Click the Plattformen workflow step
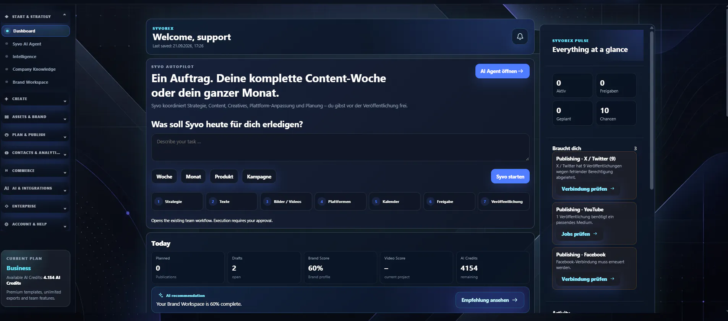This screenshot has width=728, height=321. pyautogui.click(x=340, y=201)
